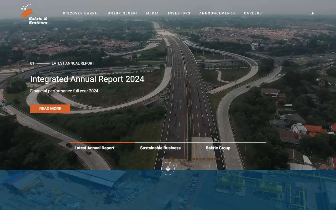
Task: Open the Announcements menu item
Action: pos(217,13)
